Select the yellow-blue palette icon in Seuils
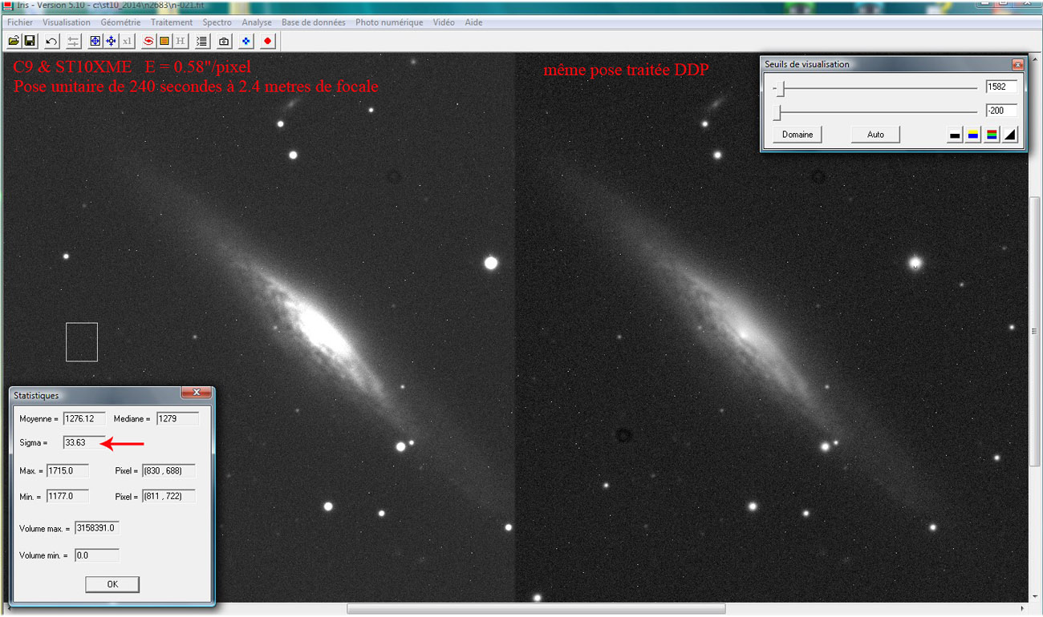1043x617 pixels. (973, 135)
